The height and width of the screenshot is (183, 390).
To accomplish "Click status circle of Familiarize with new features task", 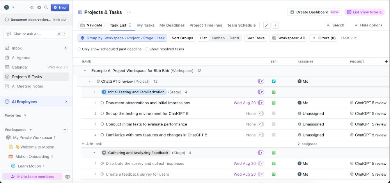I will point(102,135).
